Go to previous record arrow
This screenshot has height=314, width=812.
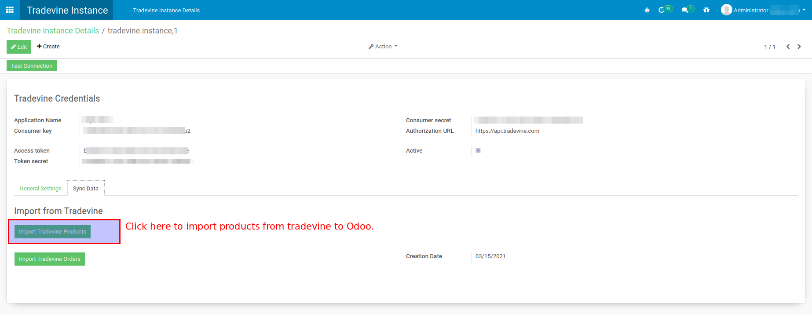coord(788,47)
